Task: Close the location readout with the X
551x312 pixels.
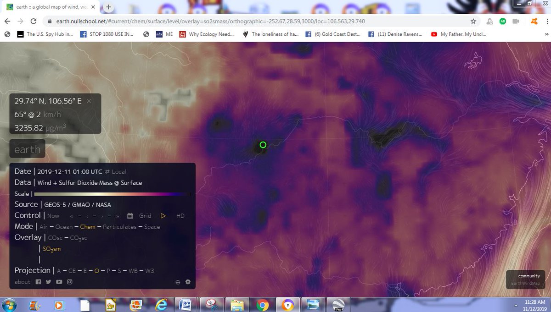Action: coord(89,101)
